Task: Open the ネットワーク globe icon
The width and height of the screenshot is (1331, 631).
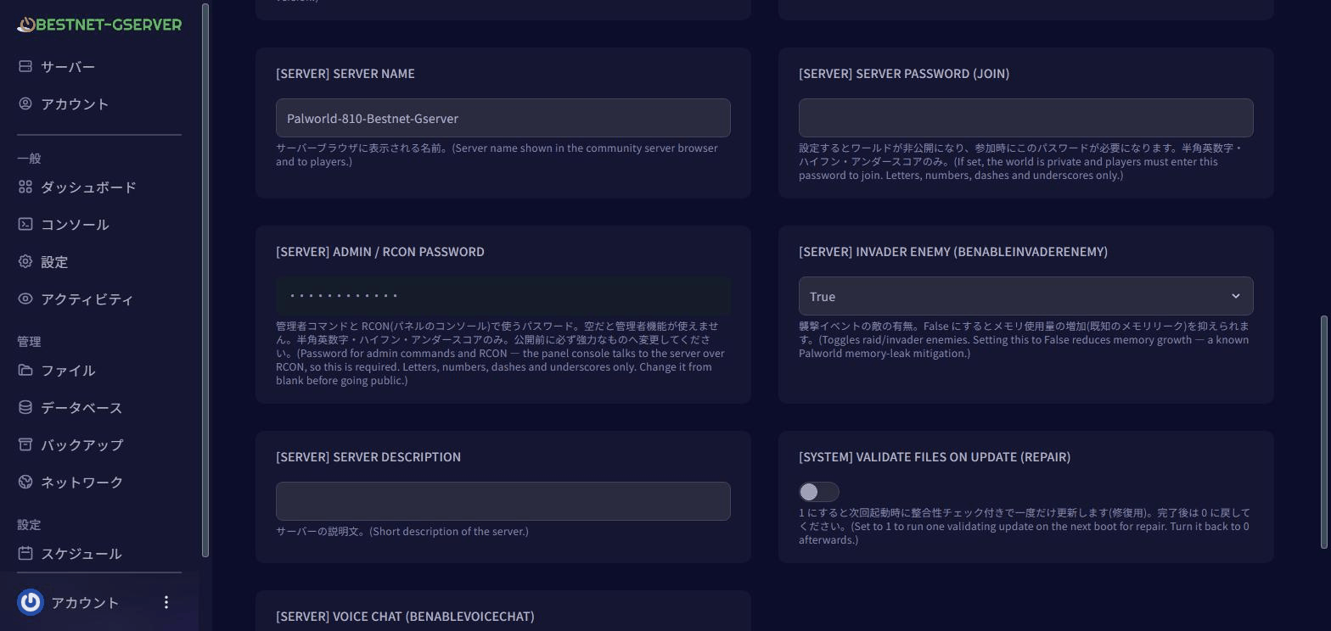Action: 25,482
